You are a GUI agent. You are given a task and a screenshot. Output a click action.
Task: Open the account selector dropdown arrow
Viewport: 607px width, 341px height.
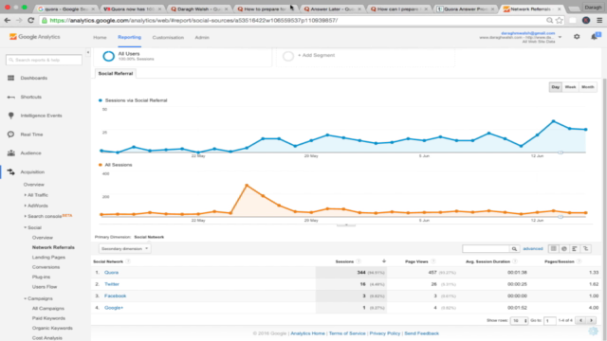pos(560,37)
